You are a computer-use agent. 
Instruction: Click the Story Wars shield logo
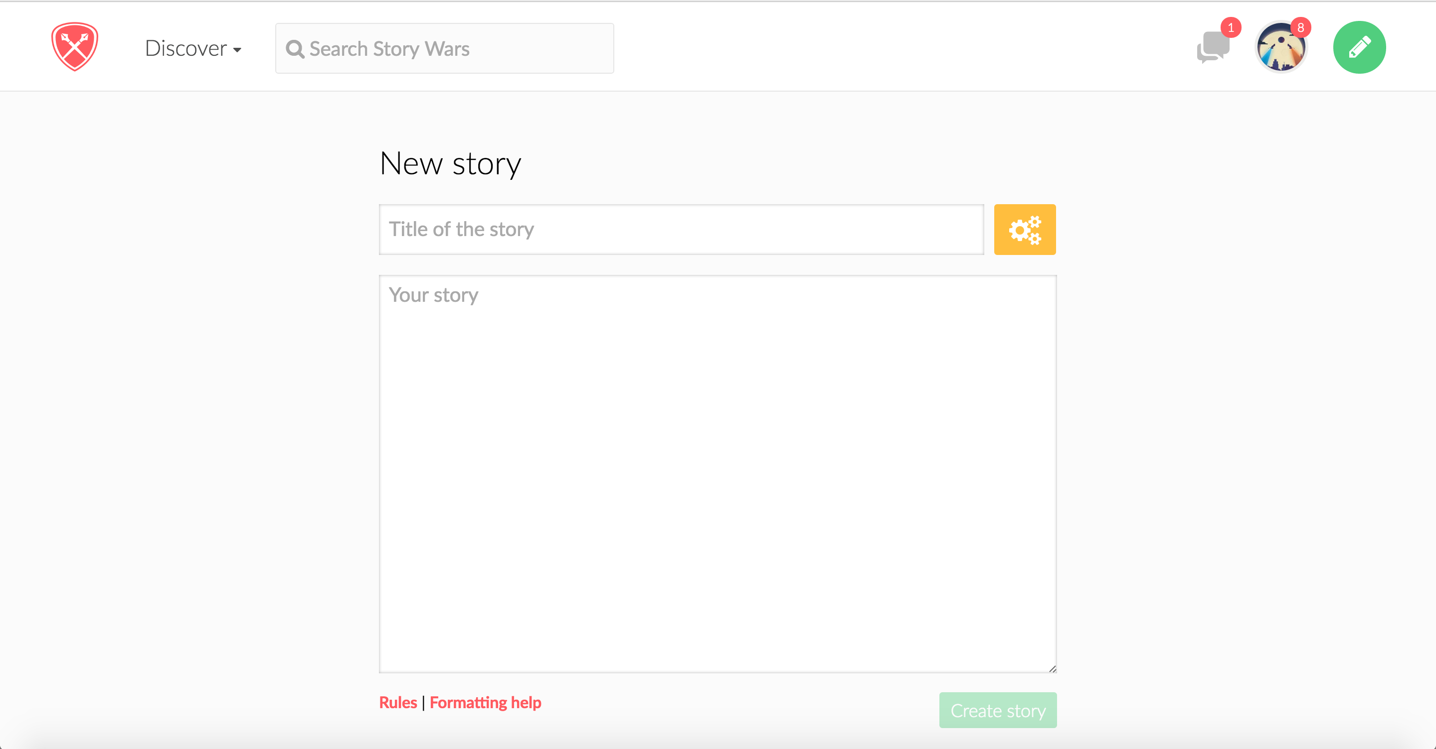75,47
